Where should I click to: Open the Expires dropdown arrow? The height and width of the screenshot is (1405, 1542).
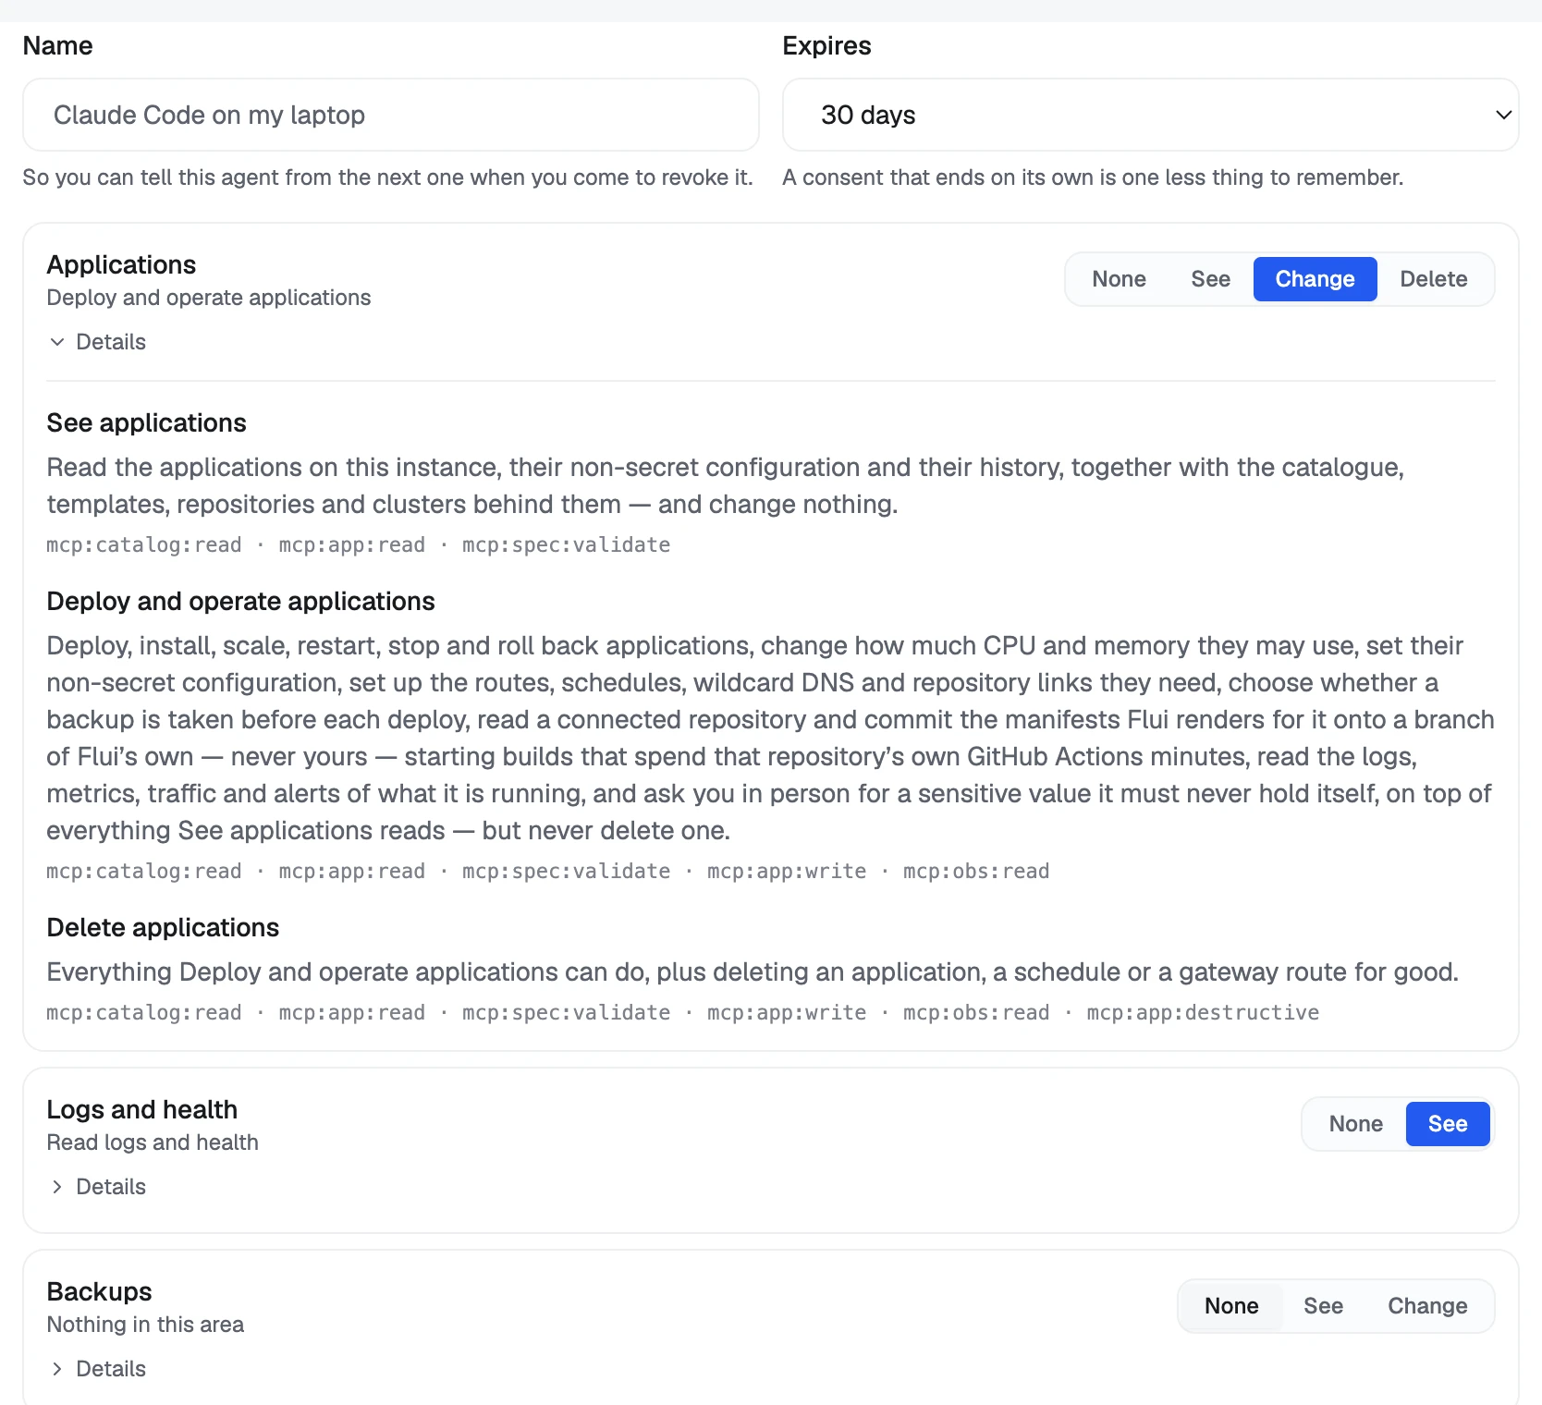coord(1503,115)
